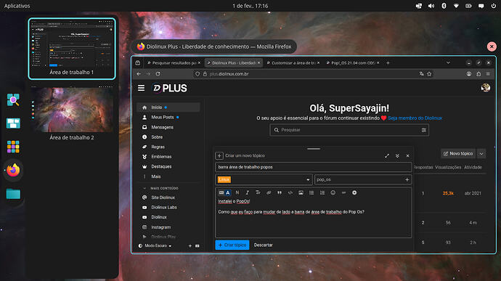501x281 pixels.
Task: Minimize composer panel with double chevron
Action: 397,155
